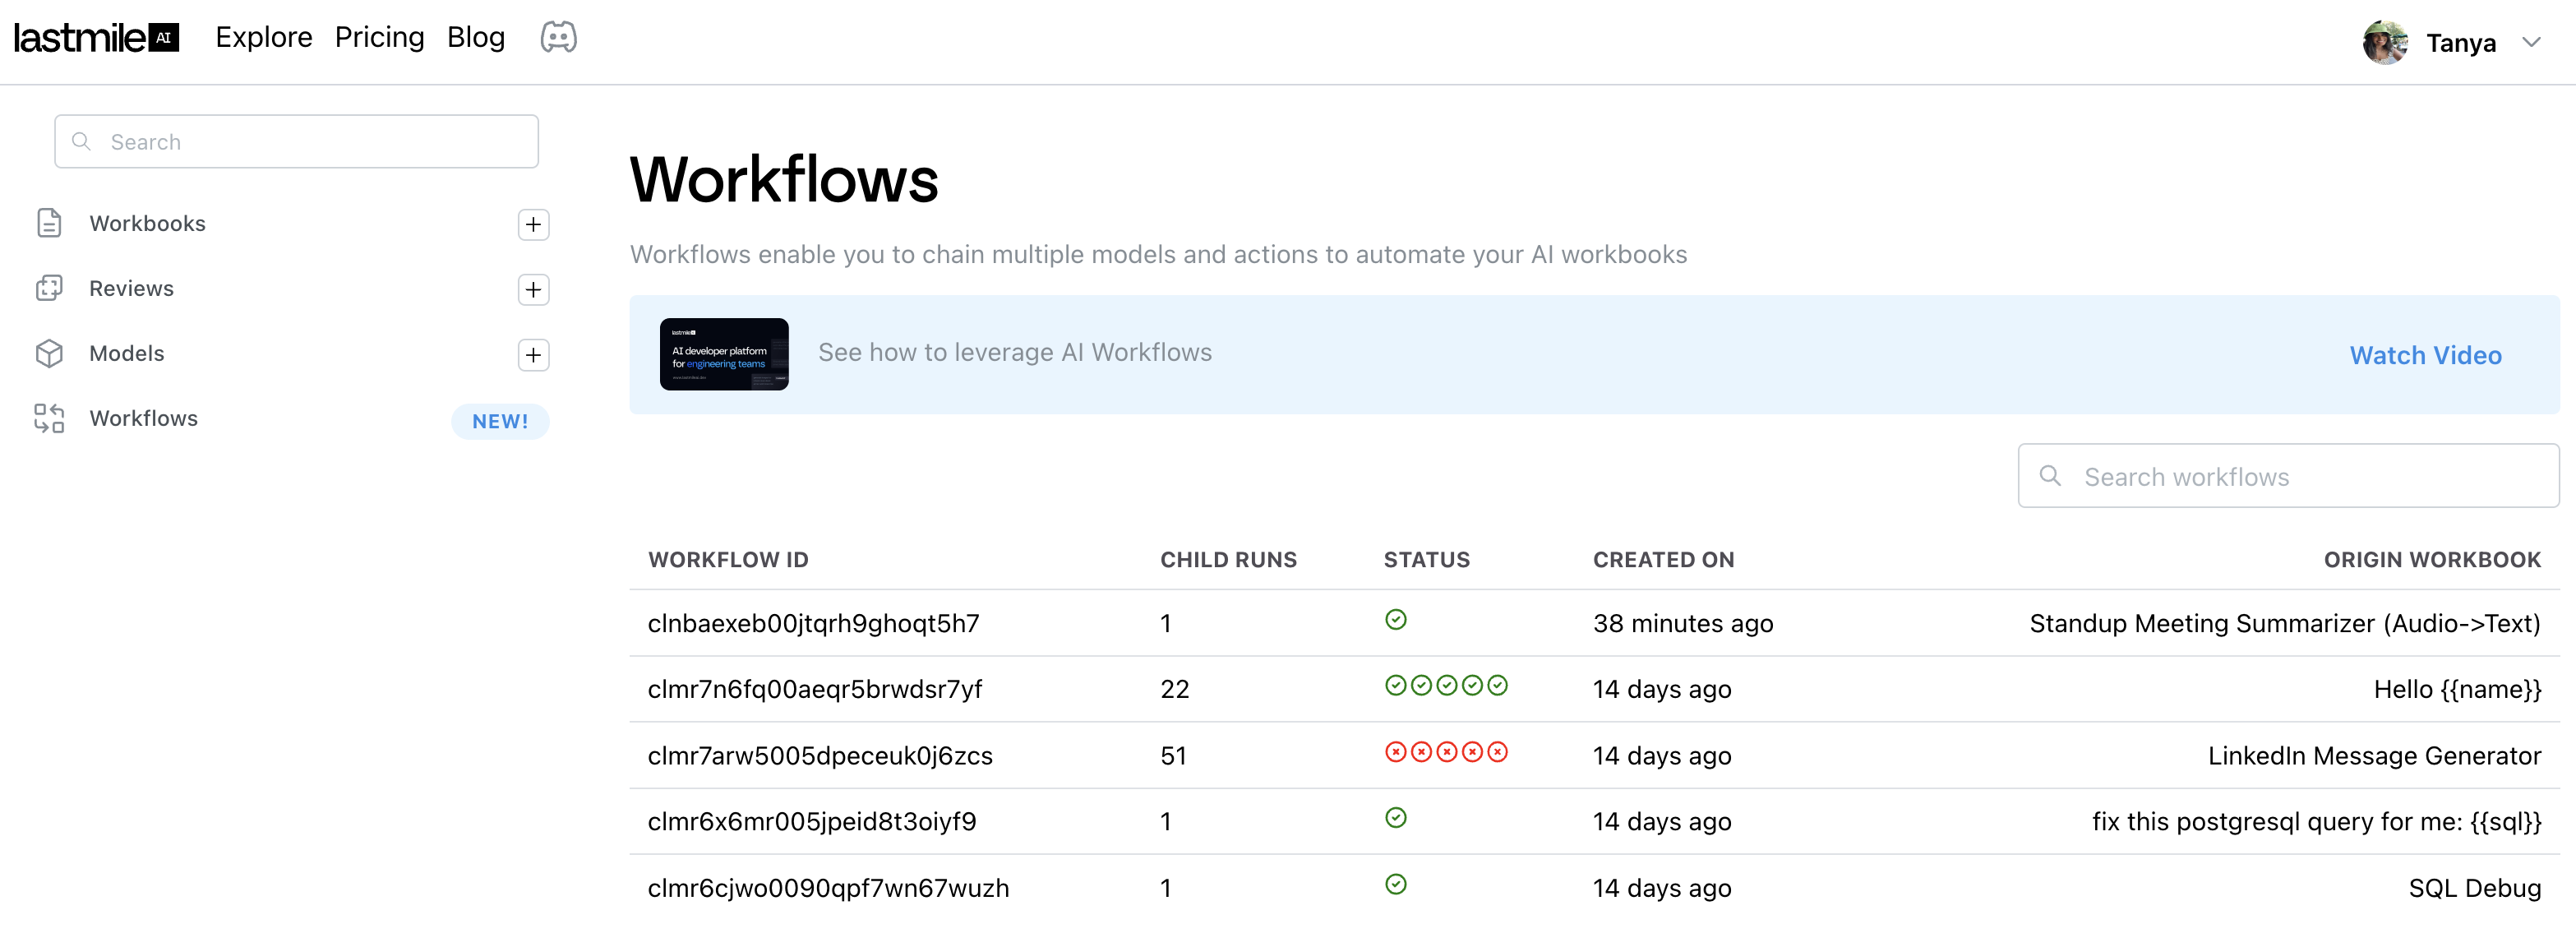The height and width of the screenshot is (947, 2576).
Task: Add a new workbook with plus button
Action: point(533,224)
